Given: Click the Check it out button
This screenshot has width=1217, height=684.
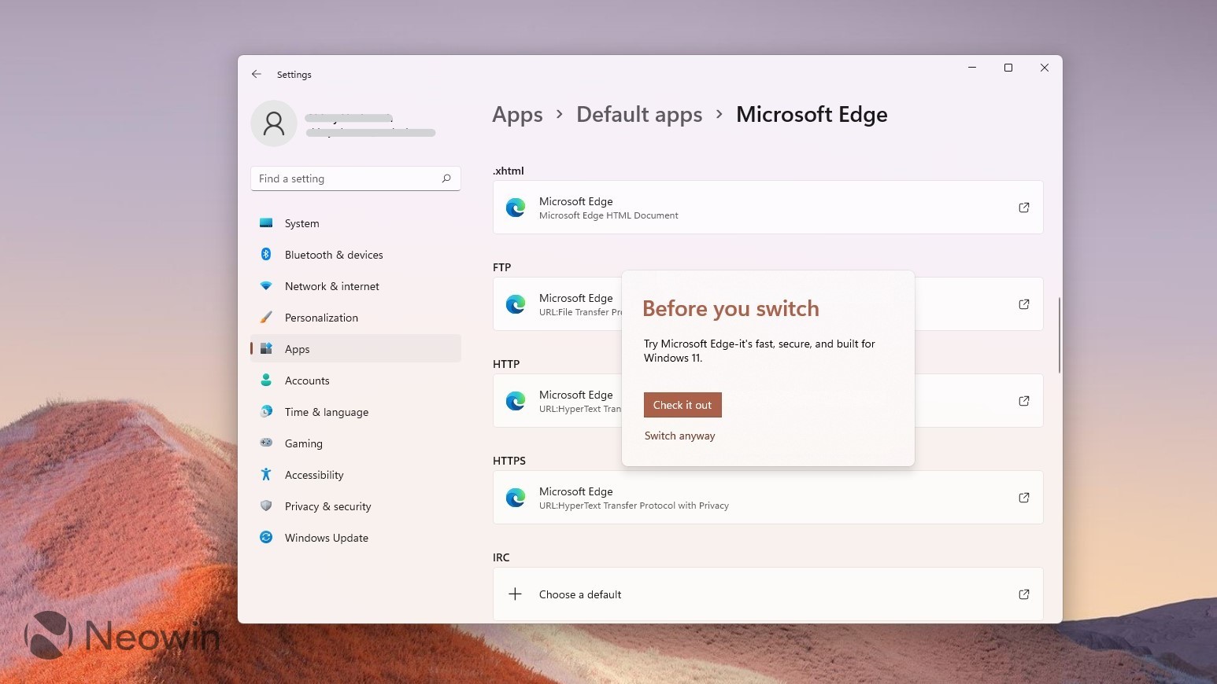Looking at the screenshot, I should point(682,405).
